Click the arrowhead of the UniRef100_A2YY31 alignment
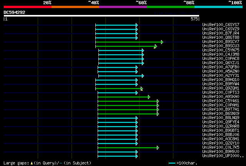 (x=143, y=76)
